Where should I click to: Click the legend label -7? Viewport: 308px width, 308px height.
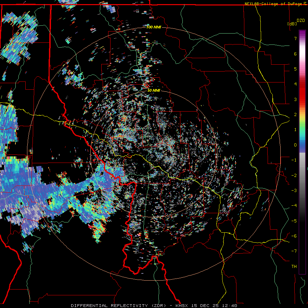tap(294, 251)
